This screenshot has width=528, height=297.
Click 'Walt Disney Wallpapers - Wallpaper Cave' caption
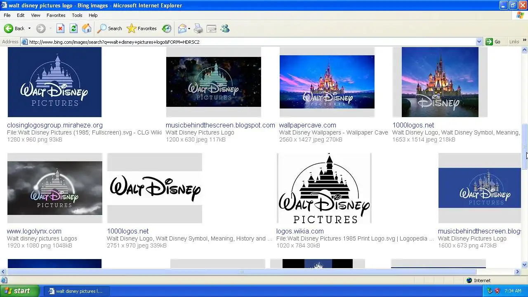click(334, 132)
